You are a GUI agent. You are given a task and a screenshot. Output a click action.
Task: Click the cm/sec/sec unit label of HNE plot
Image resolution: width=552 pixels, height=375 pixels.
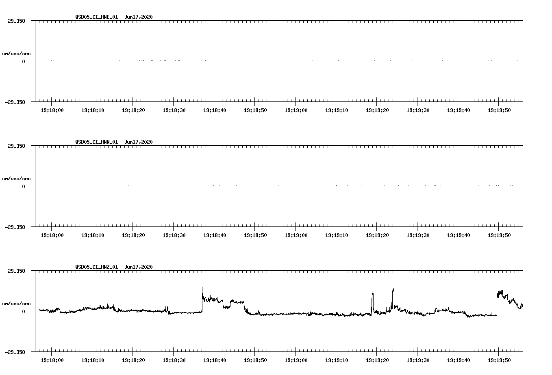[16, 54]
